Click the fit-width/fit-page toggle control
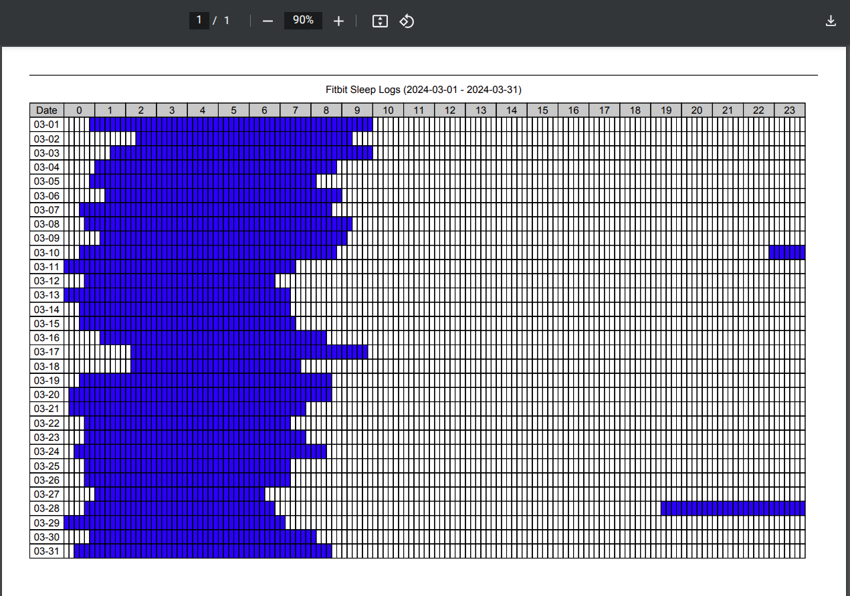850x596 pixels. coord(379,21)
